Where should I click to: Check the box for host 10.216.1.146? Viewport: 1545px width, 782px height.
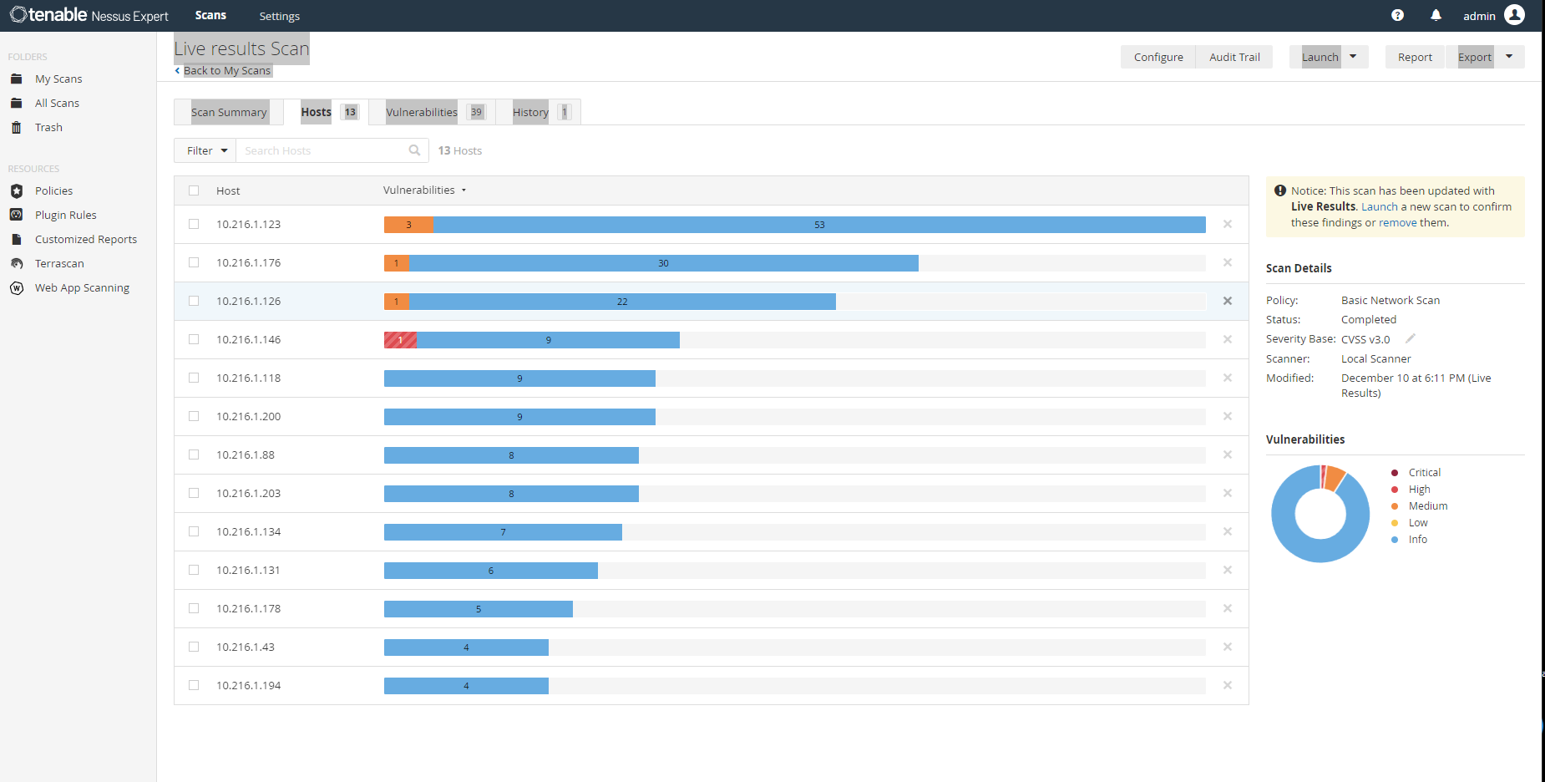(194, 339)
